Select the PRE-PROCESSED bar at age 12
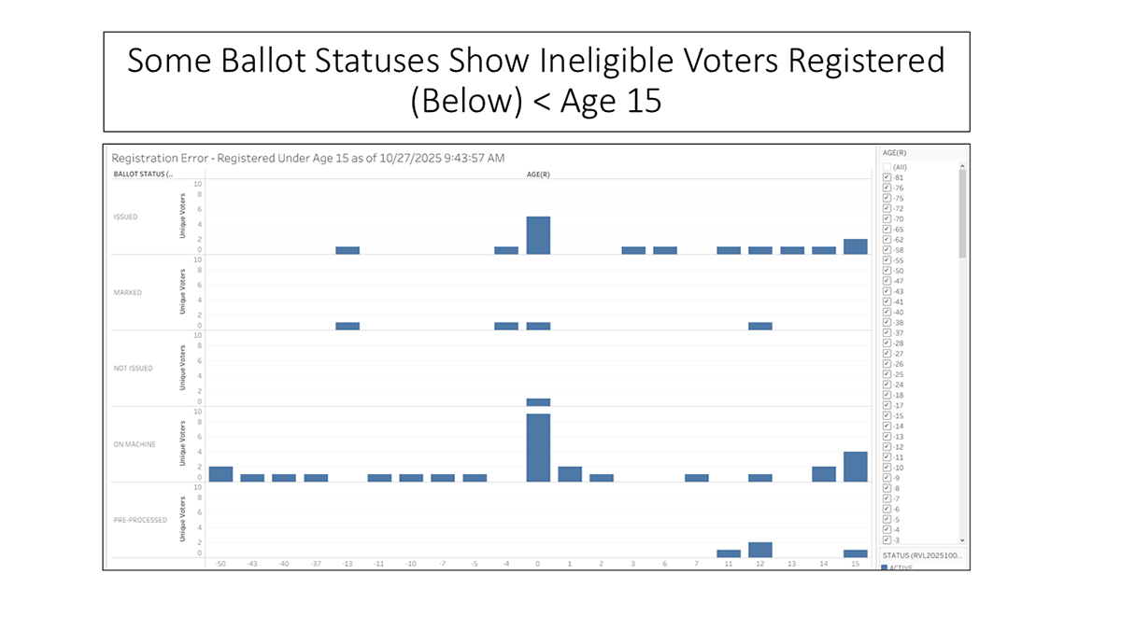The height and width of the screenshot is (630, 1121). pyautogui.click(x=759, y=550)
